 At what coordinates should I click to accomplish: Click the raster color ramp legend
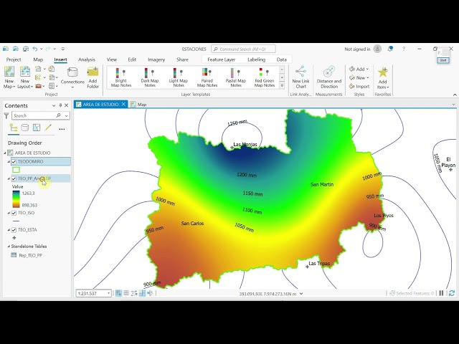16,199
